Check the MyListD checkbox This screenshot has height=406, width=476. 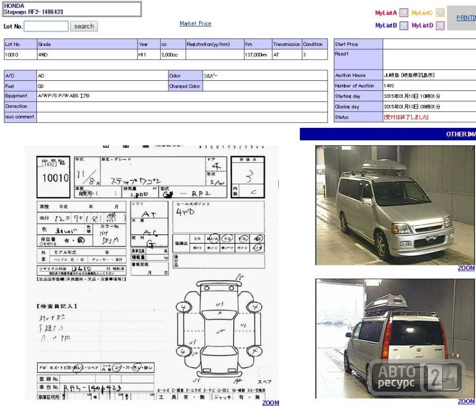(x=440, y=25)
